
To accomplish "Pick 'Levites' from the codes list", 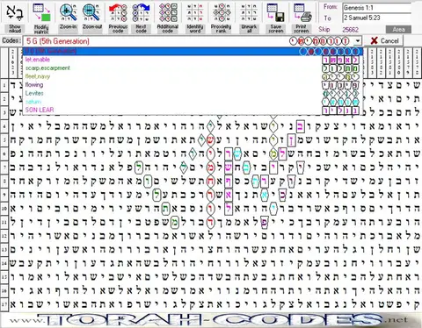I will tap(193, 93).
